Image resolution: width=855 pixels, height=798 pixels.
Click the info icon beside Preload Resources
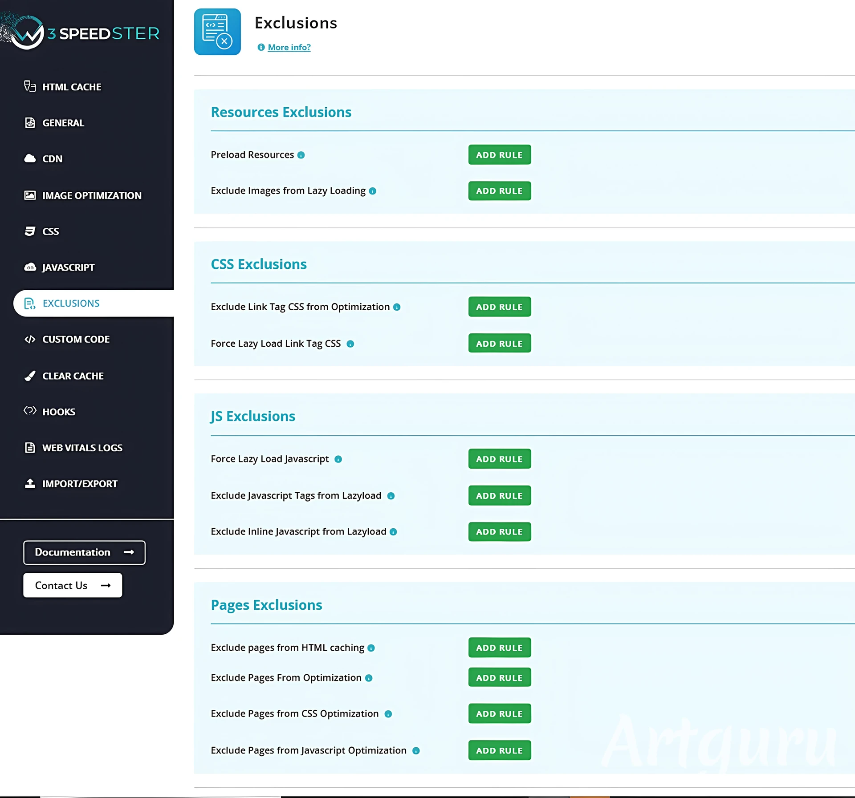click(301, 155)
